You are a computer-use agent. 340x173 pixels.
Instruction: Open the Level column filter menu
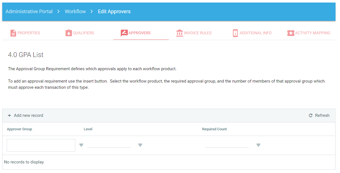(x=140, y=145)
